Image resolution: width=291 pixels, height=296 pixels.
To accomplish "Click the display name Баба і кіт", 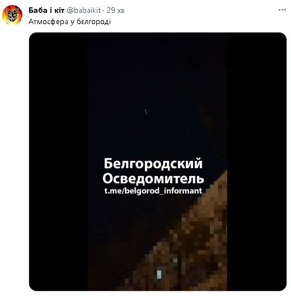I will tap(46, 10).
